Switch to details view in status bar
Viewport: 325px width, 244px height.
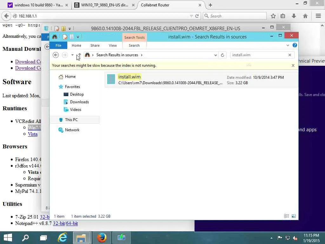pyautogui.click(x=287, y=216)
